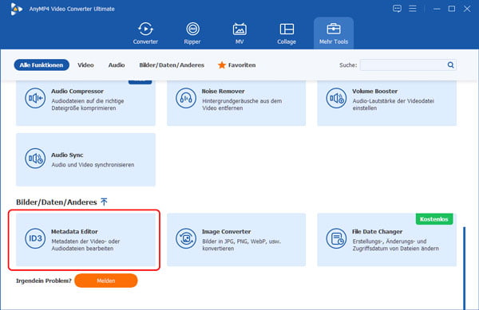Select the Mehr Tools tab
This screenshot has height=310, width=479.
(334, 33)
